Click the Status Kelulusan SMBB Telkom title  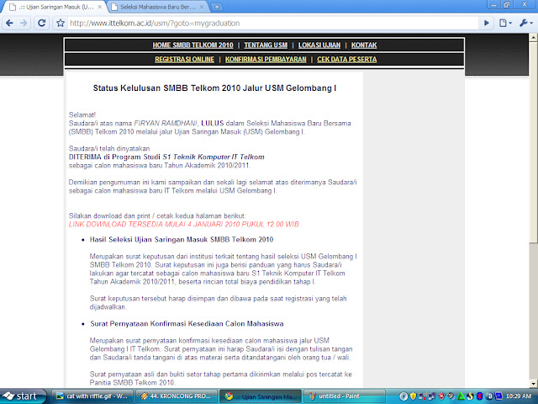(x=215, y=88)
